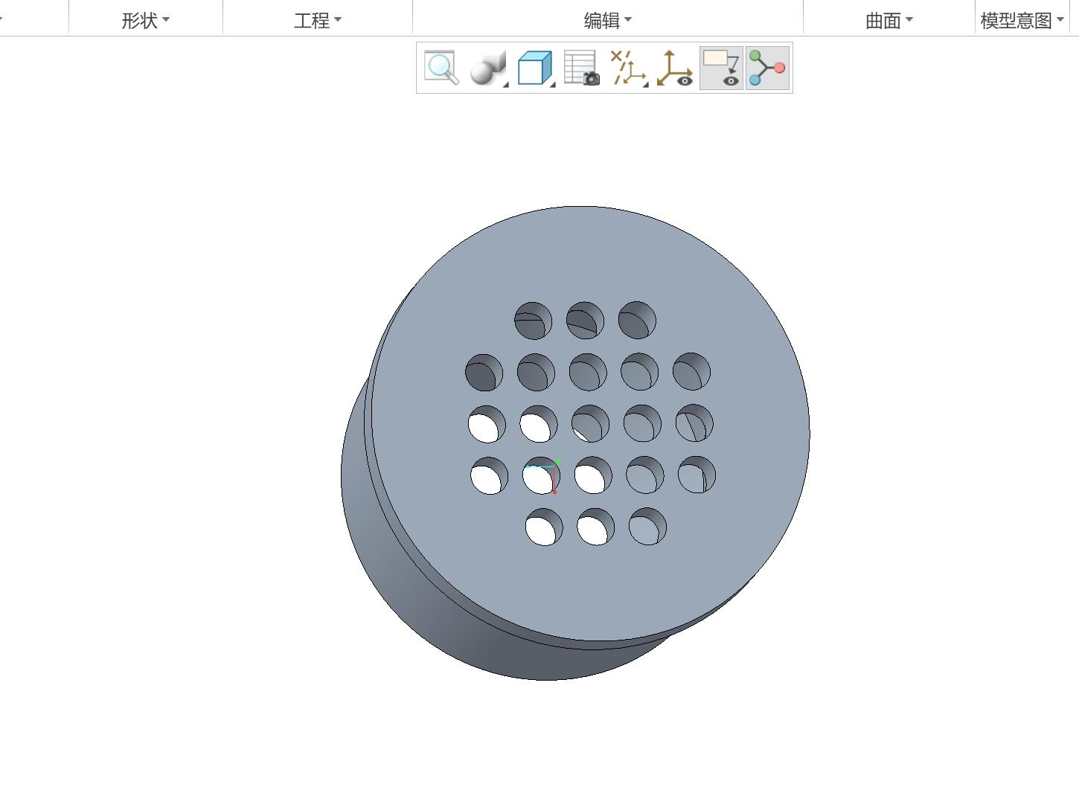Open datum display filters icon
1079x790 pixels.
click(629, 68)
